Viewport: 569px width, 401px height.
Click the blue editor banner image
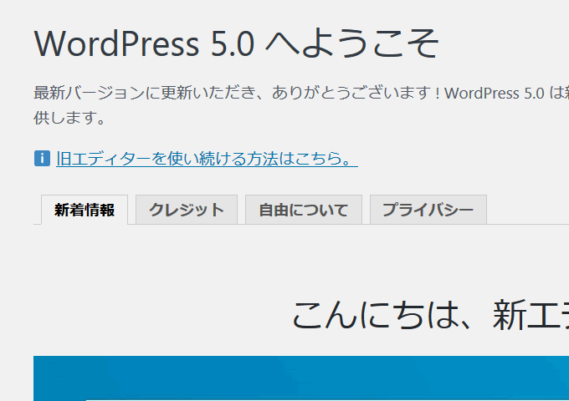point(301,378)
